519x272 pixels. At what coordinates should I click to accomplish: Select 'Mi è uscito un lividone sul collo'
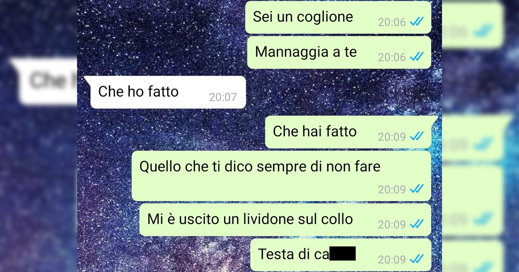coord(285,220)
